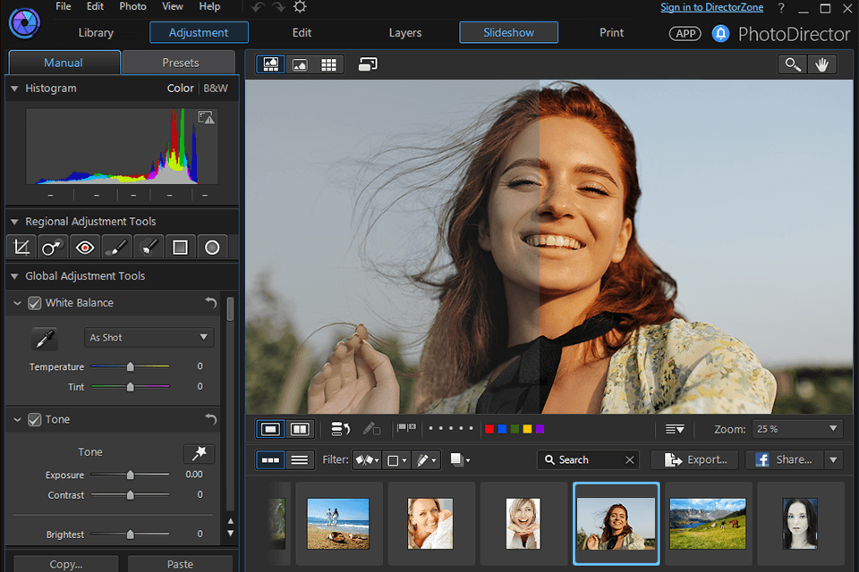The height and width of the screenshot is (572, 859).
Task: Open Sign in to DirectorZone link
Action: [x=711, y=7]
